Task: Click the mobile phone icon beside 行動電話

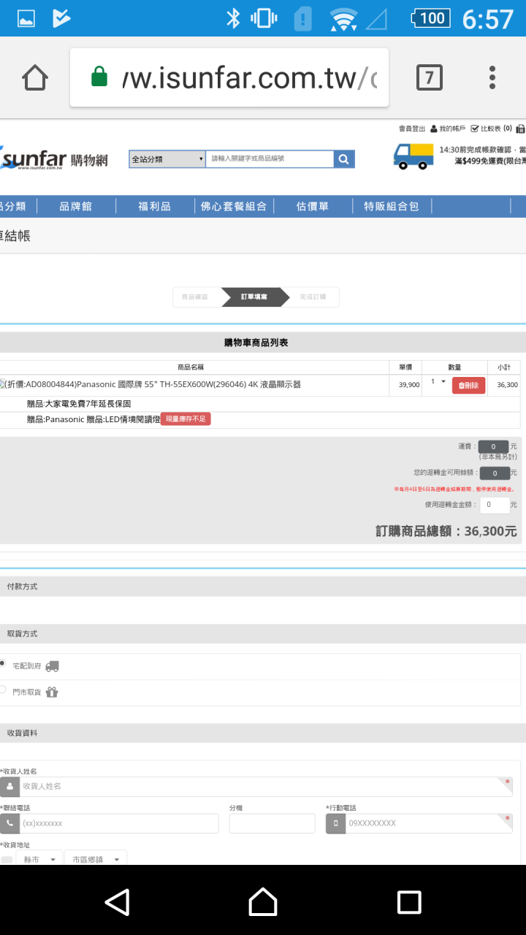Action: [x=335, y=823]
